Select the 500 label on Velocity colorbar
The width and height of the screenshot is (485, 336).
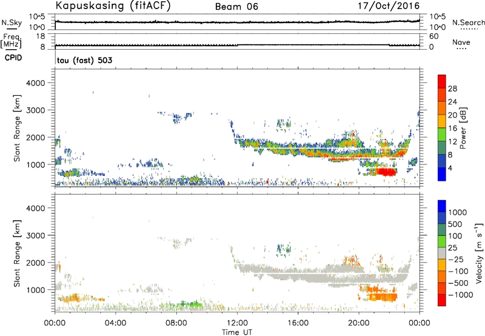coord(455,224)
